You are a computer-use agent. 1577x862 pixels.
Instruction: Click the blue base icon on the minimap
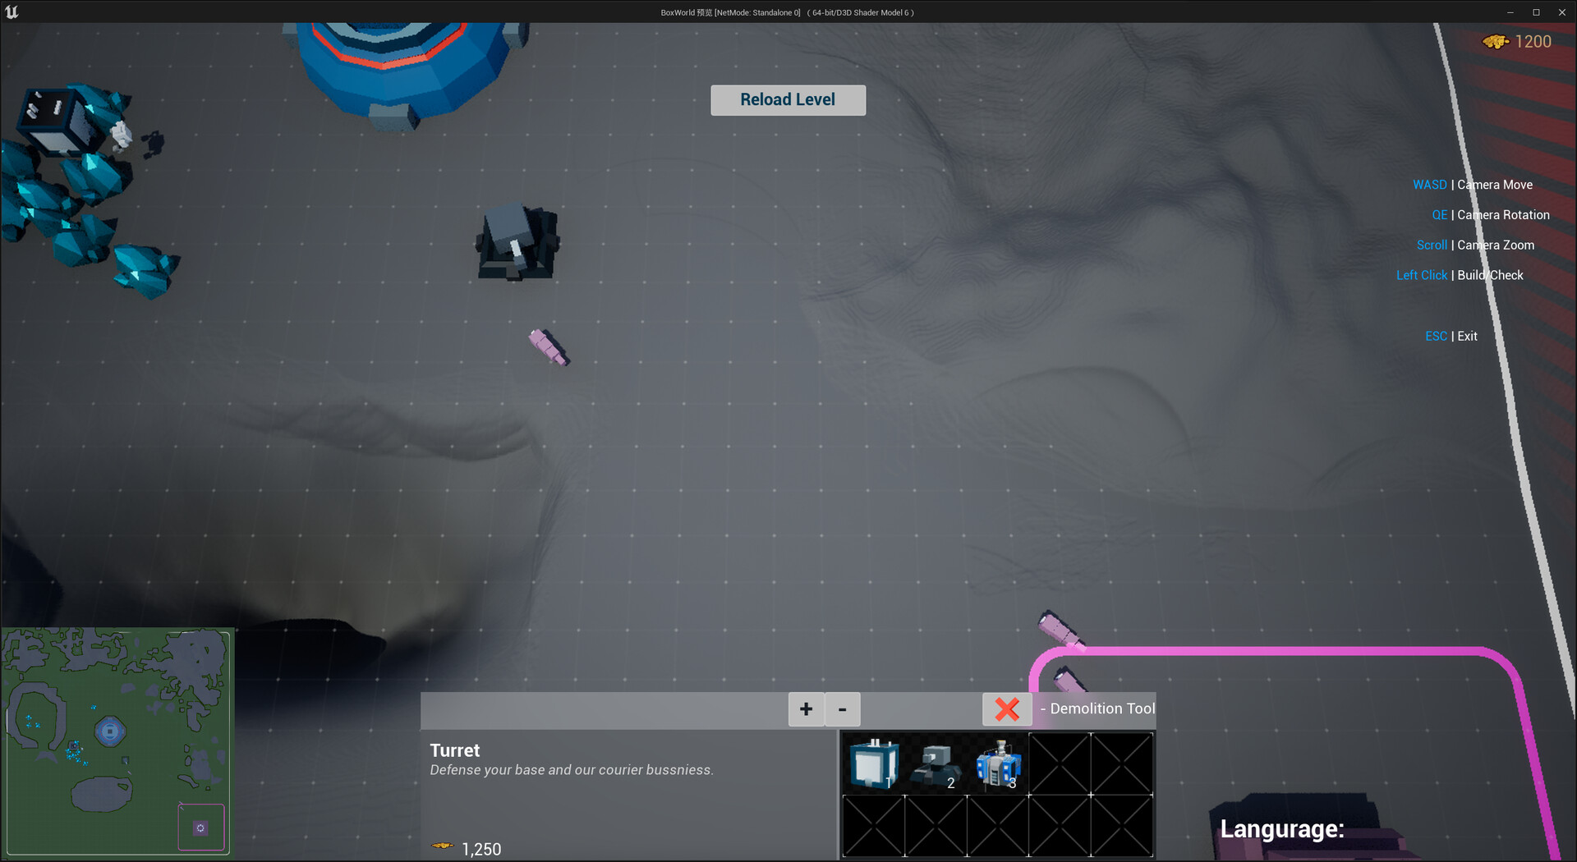coord(110,731)
